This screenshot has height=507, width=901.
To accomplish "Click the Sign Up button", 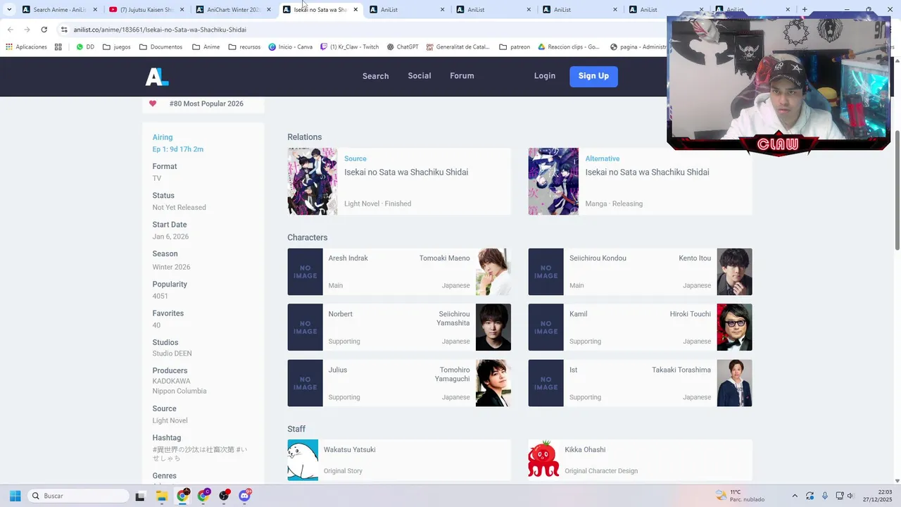I will [593, 77].
